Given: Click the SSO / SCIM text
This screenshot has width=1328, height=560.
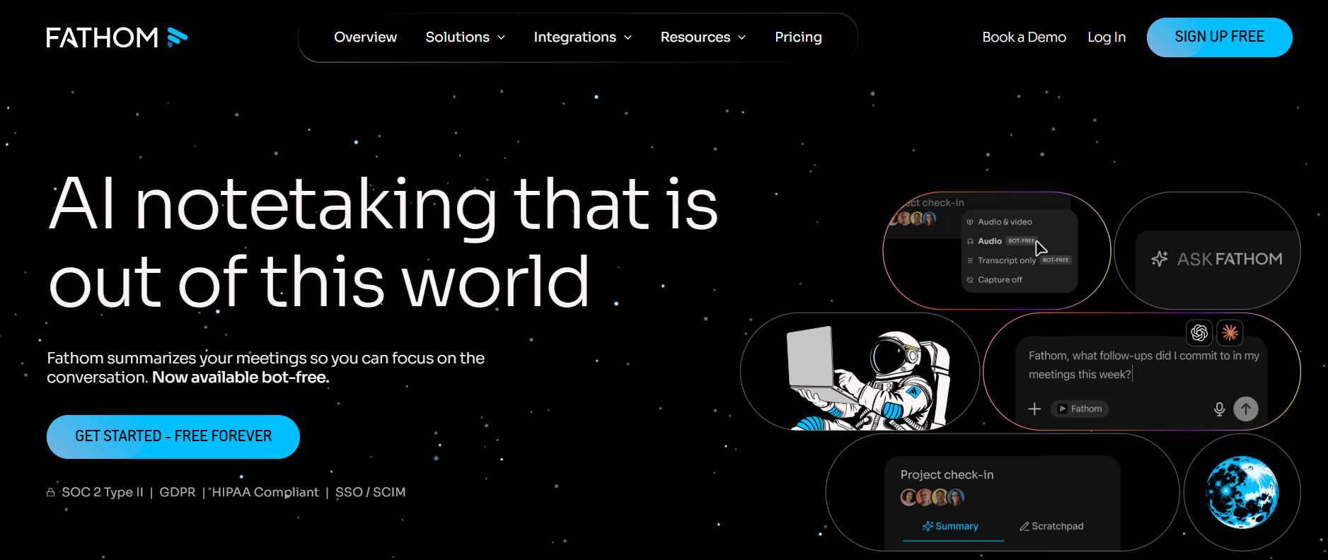Looking at the screenshot, I should pos(371,492).
